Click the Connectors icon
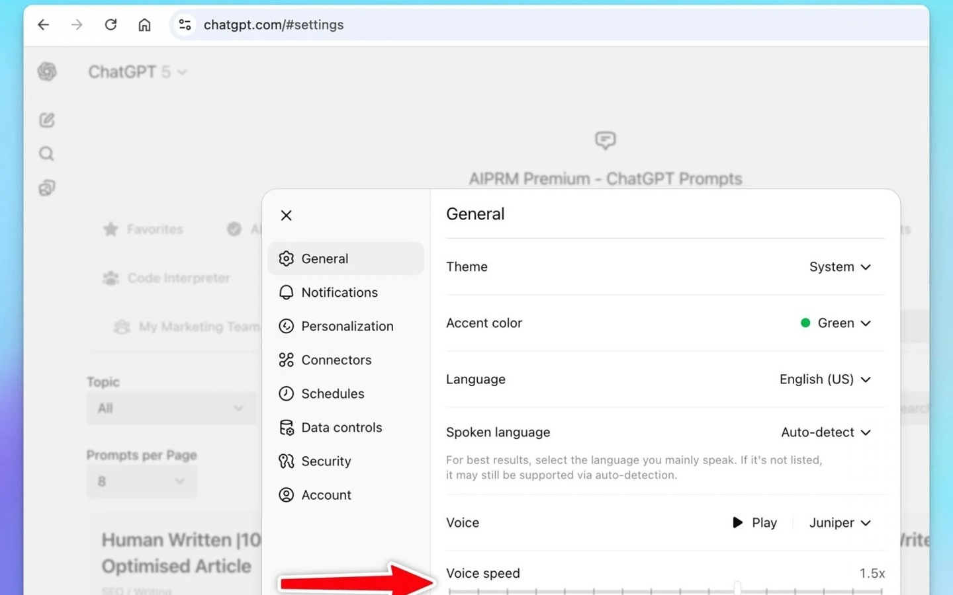The width and height of the screenshot is (953, 595). 286,360
